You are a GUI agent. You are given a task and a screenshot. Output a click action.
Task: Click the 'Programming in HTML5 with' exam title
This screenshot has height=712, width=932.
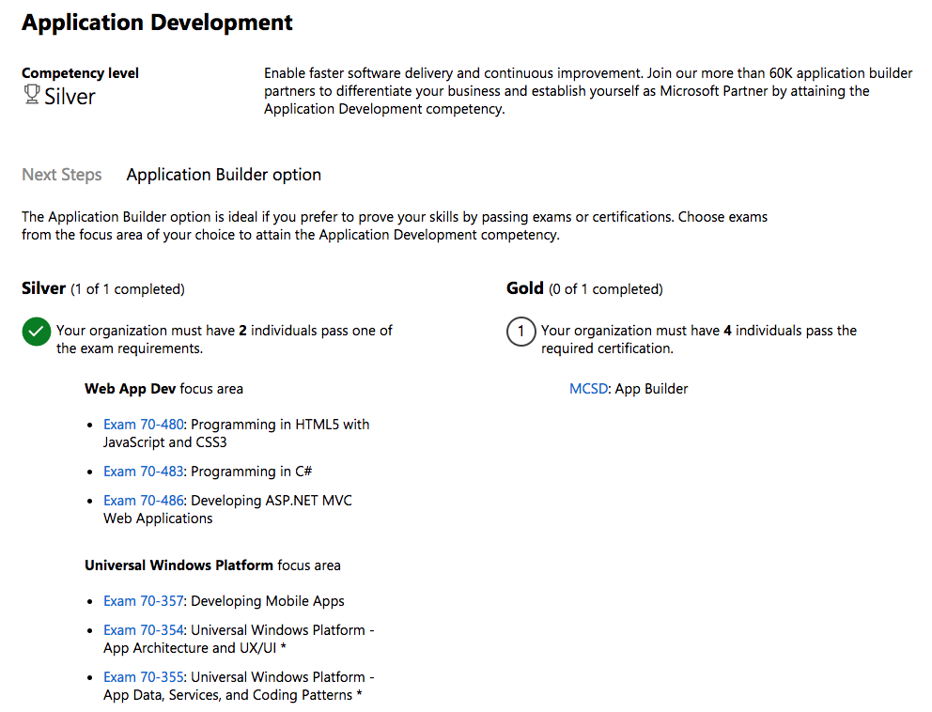[x=280, y=425]
